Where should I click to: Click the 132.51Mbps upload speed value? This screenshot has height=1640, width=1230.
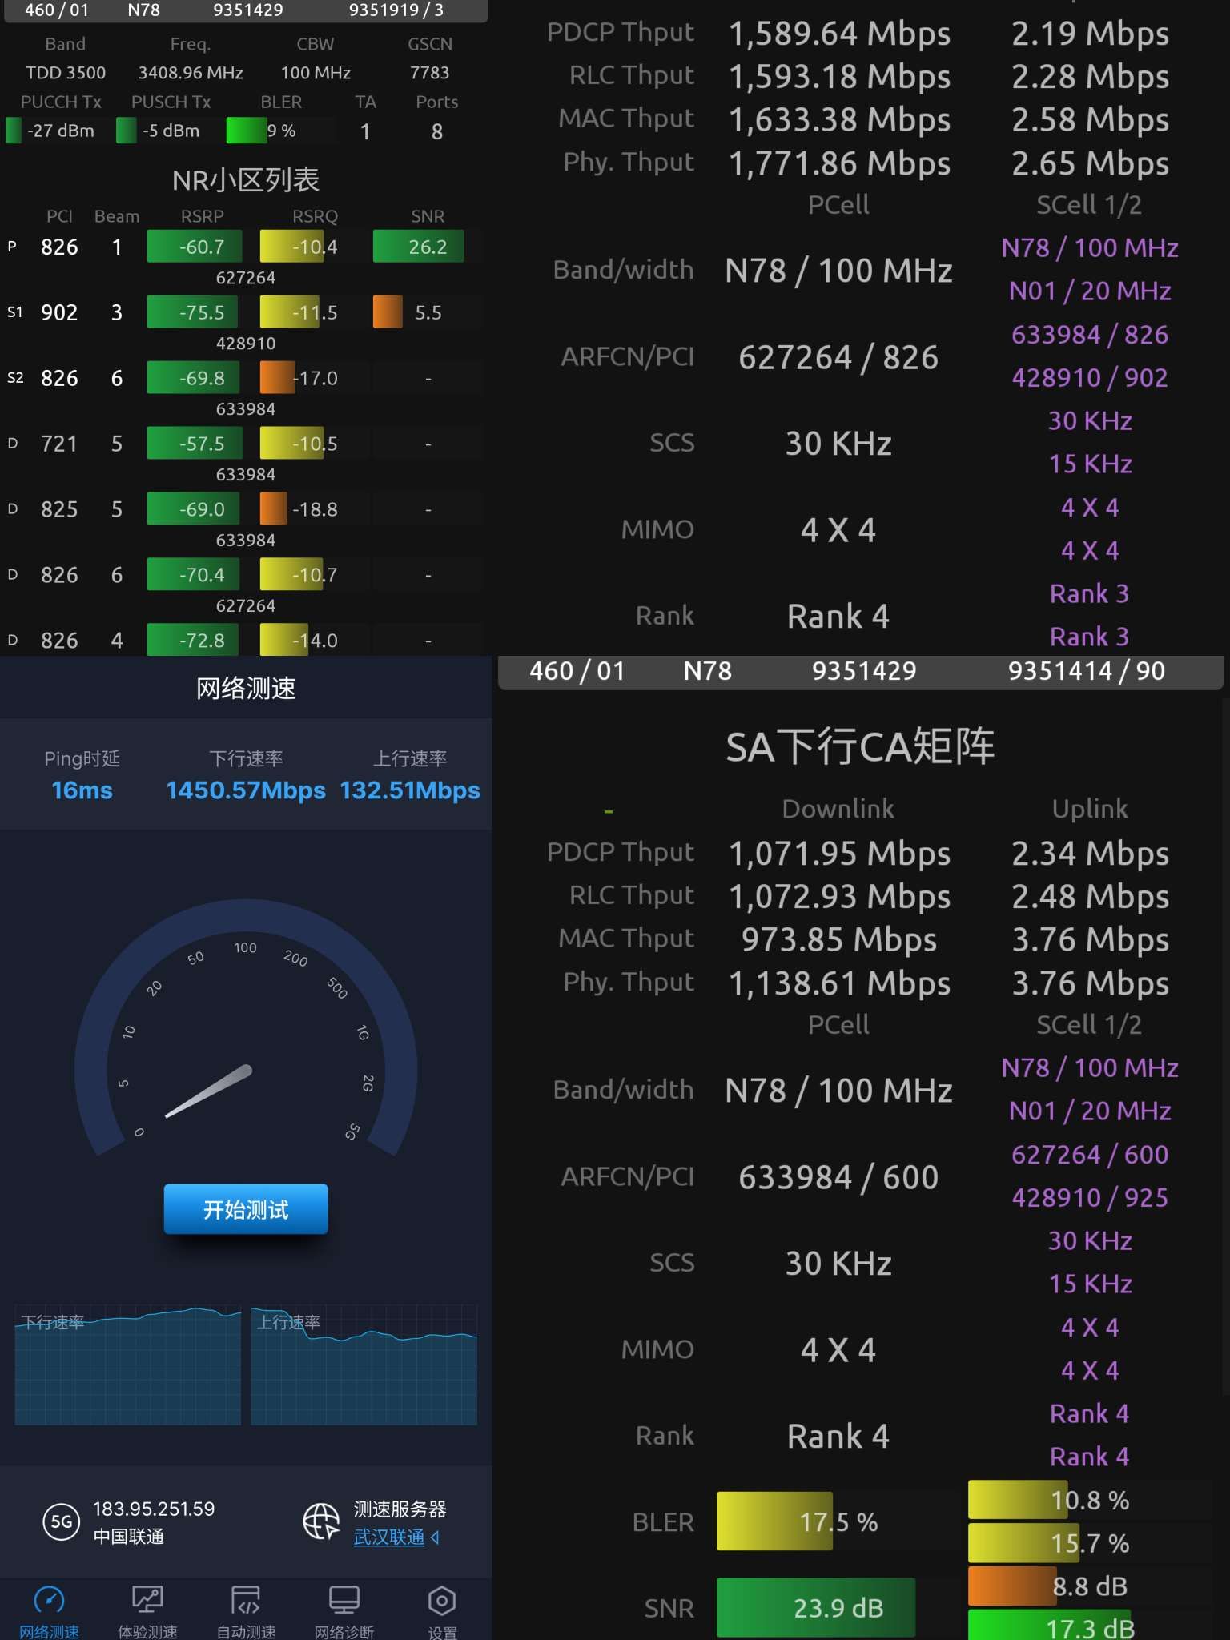410,790
